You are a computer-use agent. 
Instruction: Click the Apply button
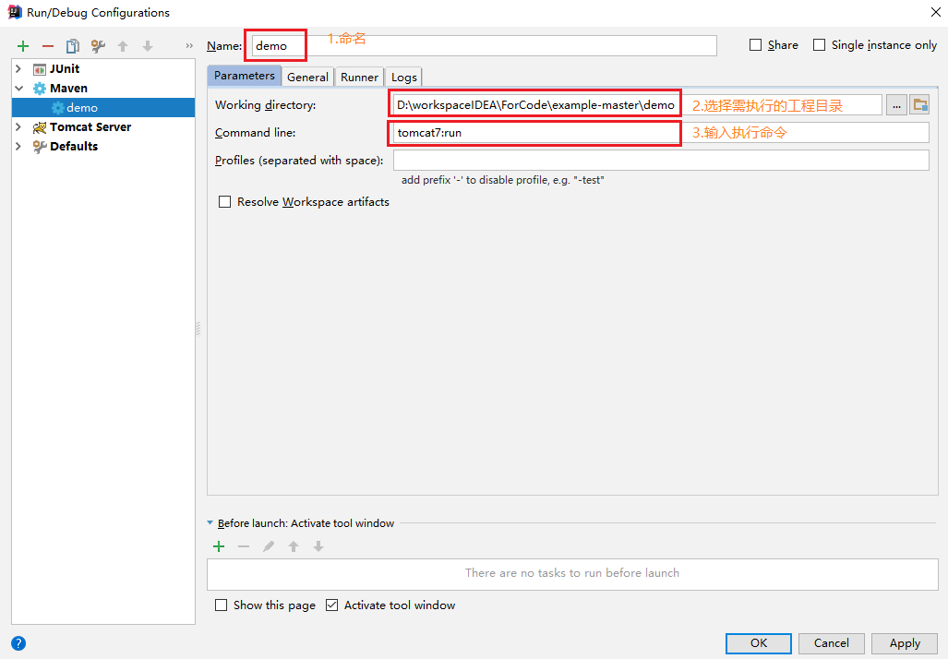coord(905,643)
